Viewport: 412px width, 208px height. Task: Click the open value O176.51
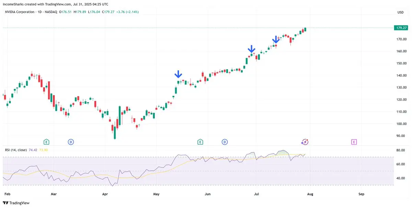[65, 12]
